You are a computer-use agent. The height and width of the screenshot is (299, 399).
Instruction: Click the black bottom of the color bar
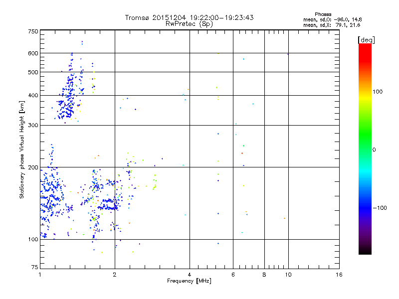click(x=365, y=251)
